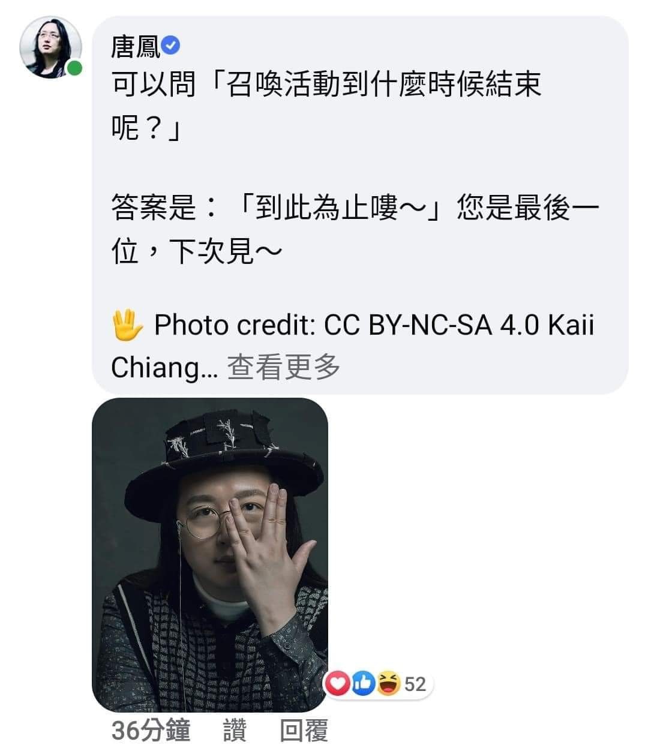The width and height of the screenshot is (648, 748).
Task: Open the commenter's profile picture
Action: 50,47
